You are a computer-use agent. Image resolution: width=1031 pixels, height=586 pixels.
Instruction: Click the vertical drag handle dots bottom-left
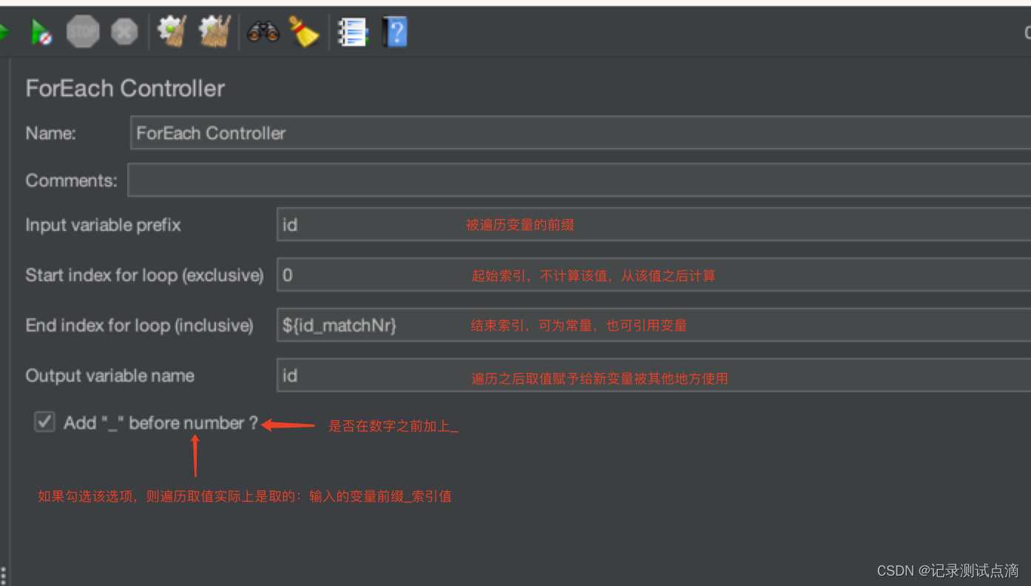4,572
